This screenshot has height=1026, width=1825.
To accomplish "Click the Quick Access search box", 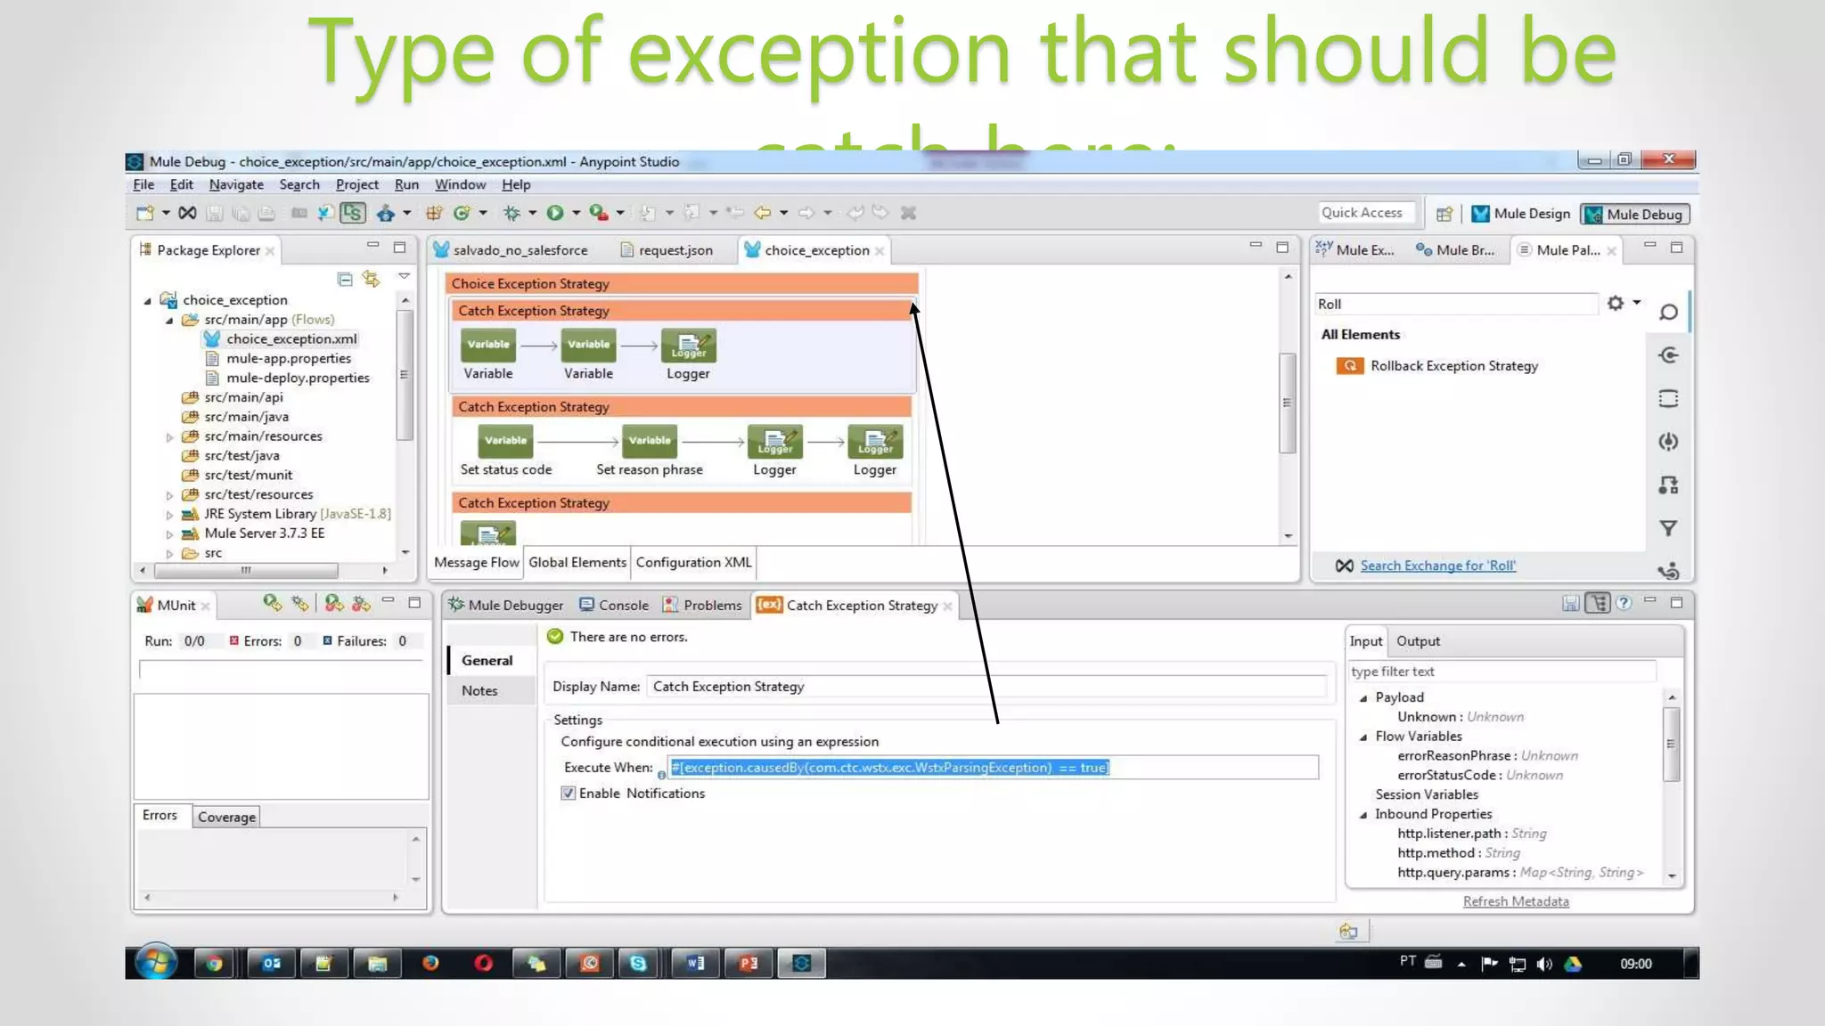I will [x=1365, y=213].
